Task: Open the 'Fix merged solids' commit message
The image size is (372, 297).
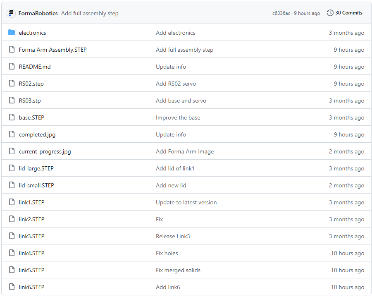Action: click(x=178, y=271)
